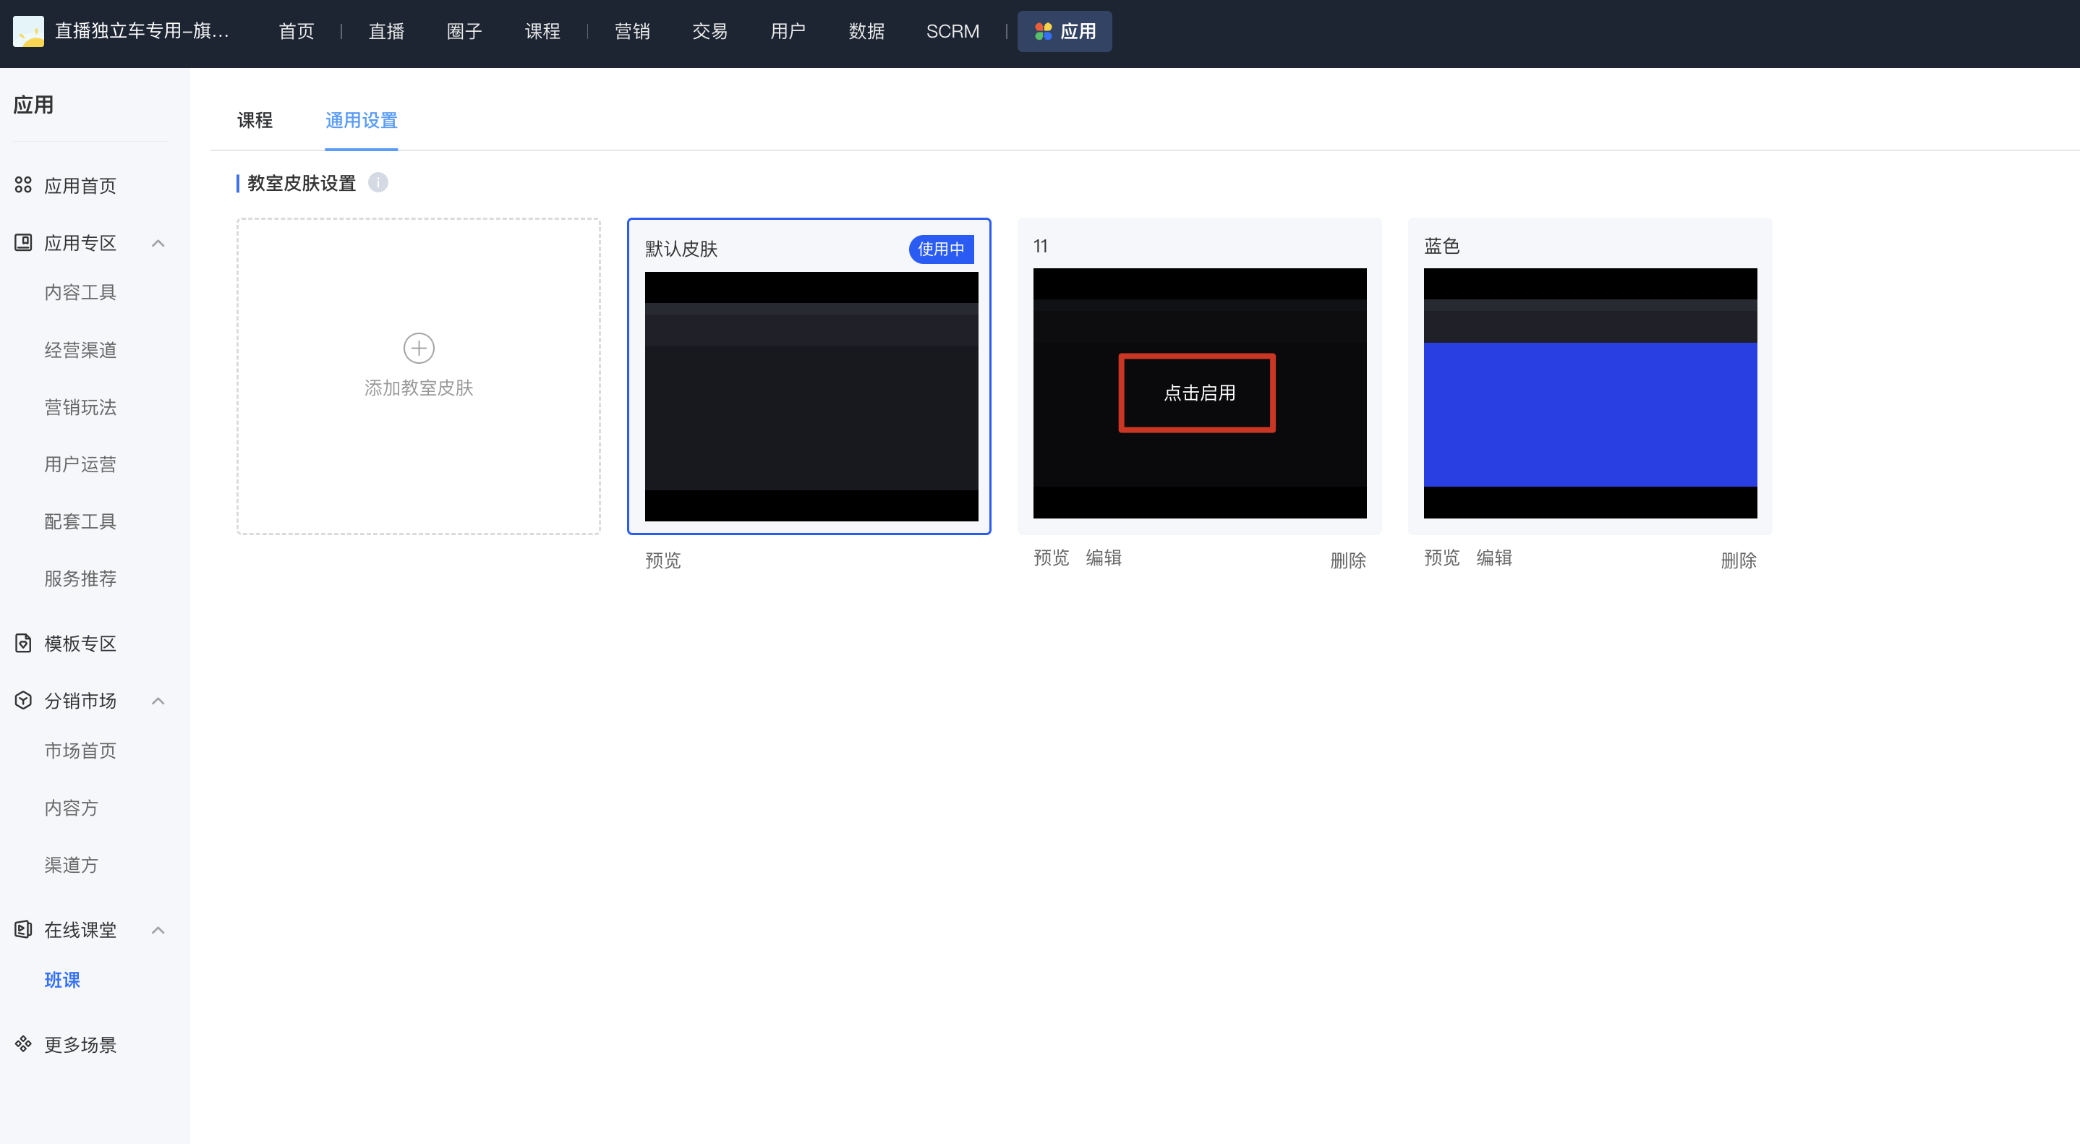
Task: Click the info icon beside 教室皮肤设置
Action: 378,182
